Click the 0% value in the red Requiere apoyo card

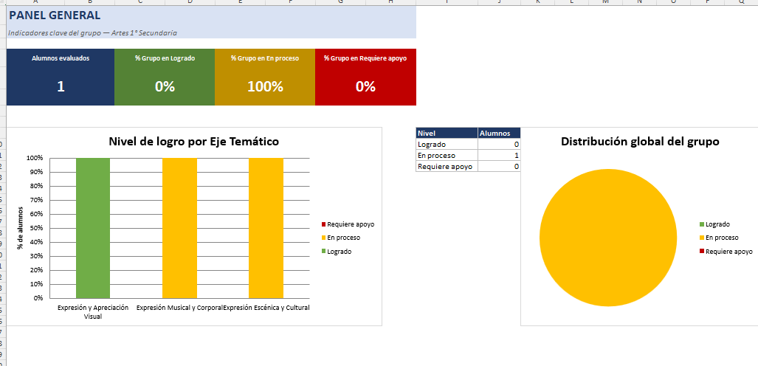click(x=365, y=86)
